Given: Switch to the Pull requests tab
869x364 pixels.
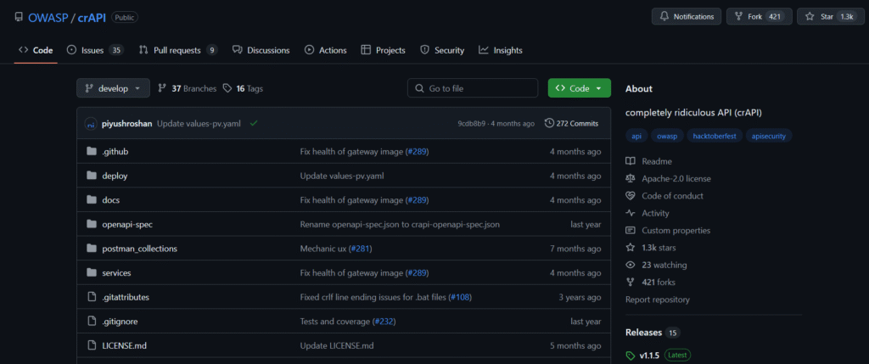Looking at the screenshot, I should pyautogui.click(x=178, y=50).
